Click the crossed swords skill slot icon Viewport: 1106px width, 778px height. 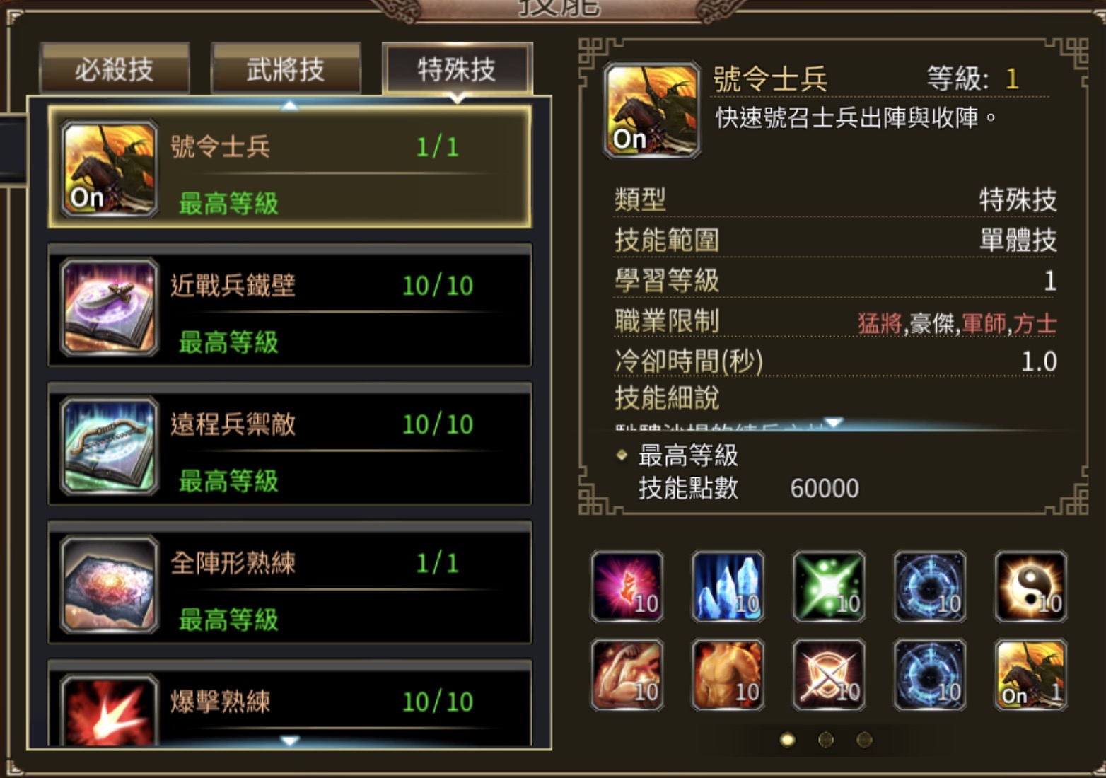click(x=829, y=675)
